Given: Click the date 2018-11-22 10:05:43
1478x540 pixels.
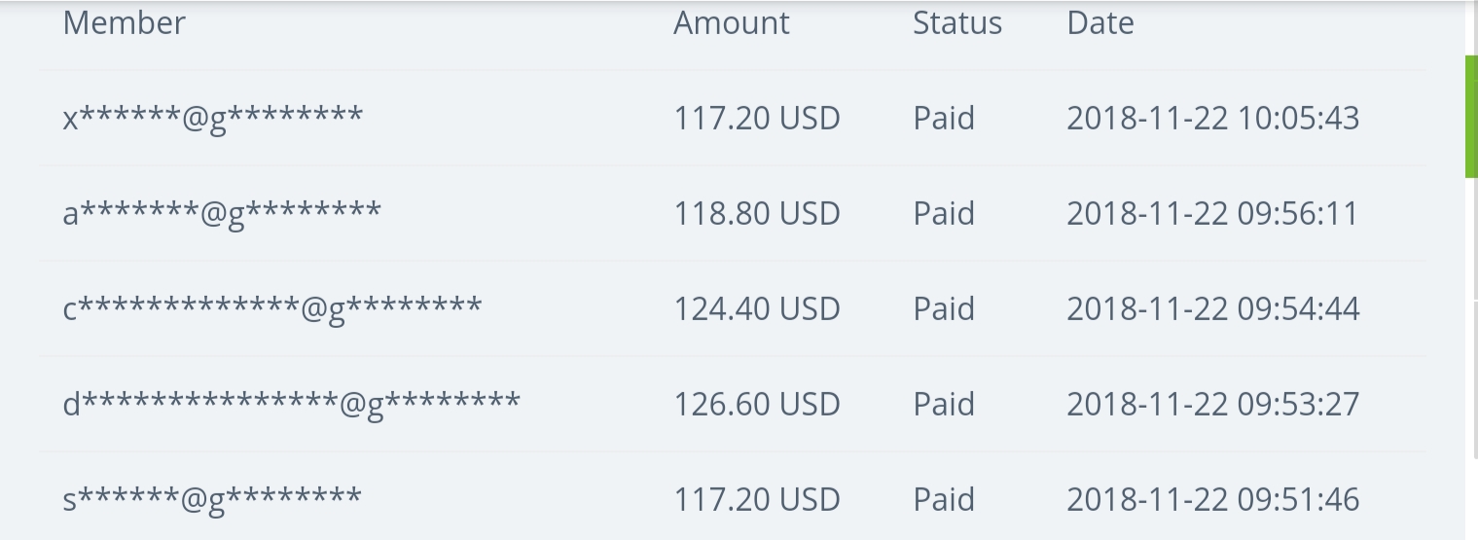Looking at the screenshot, I should pyautogui.click(x=1212, y=119).
